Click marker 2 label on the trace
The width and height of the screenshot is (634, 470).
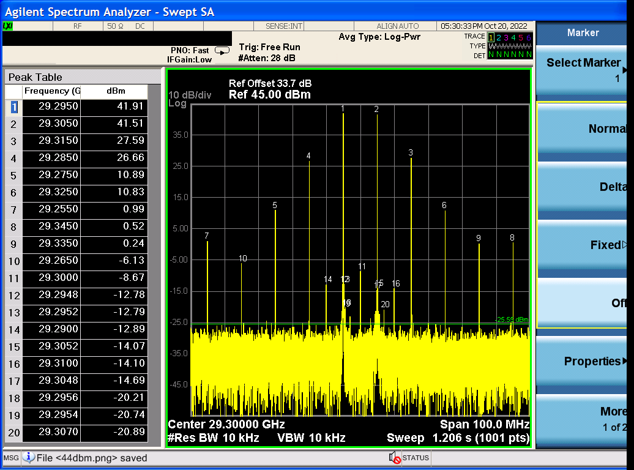[x=376, y=109]
